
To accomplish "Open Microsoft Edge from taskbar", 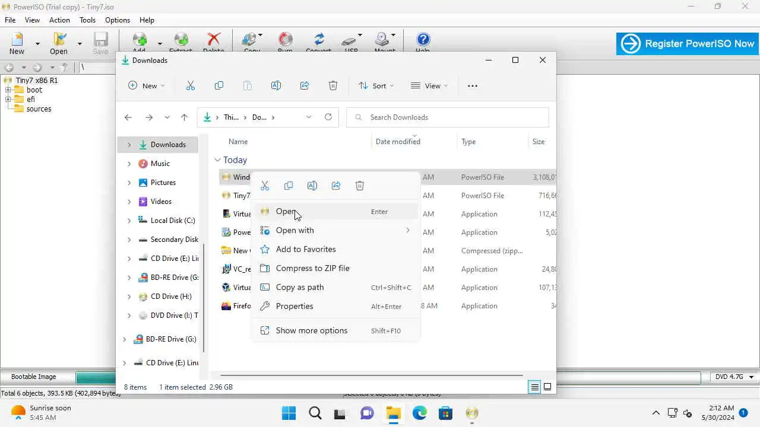I will pyautogui.click(x=420, y=413).
